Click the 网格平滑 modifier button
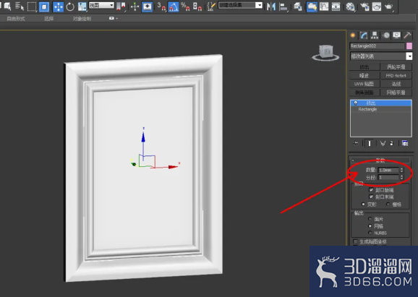The image size is (418, 297). click(x=396, y=92)
